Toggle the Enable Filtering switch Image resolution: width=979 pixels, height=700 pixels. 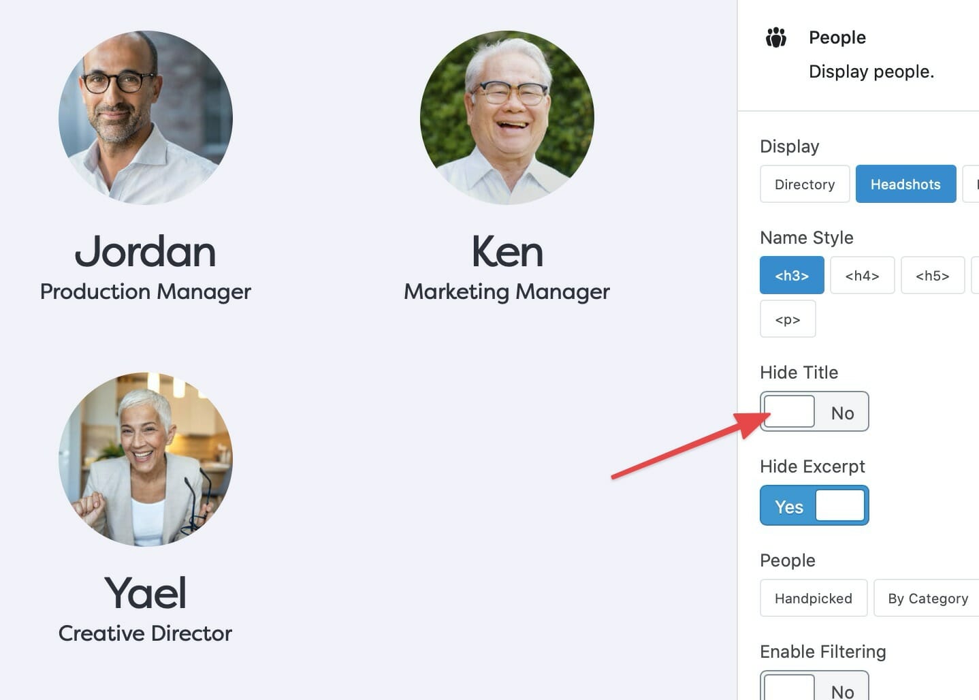click(814, 685)
